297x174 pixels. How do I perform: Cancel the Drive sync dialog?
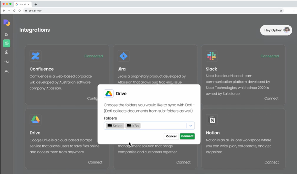pos(171,136)
